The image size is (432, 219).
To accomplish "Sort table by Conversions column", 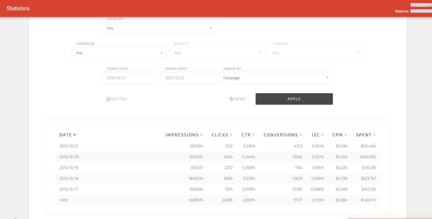I will (283, 135).
